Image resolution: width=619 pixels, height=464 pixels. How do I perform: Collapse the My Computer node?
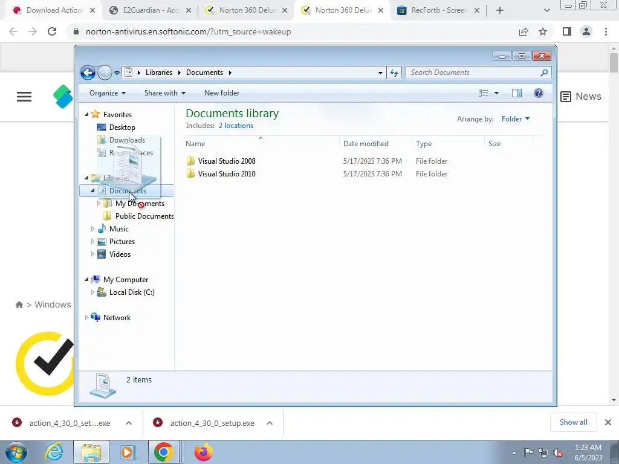[x=86, y=279]
